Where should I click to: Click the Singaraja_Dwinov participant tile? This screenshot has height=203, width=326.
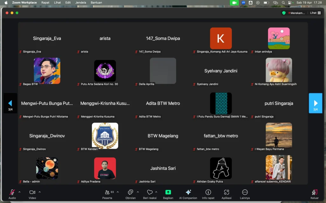[47, 136]
